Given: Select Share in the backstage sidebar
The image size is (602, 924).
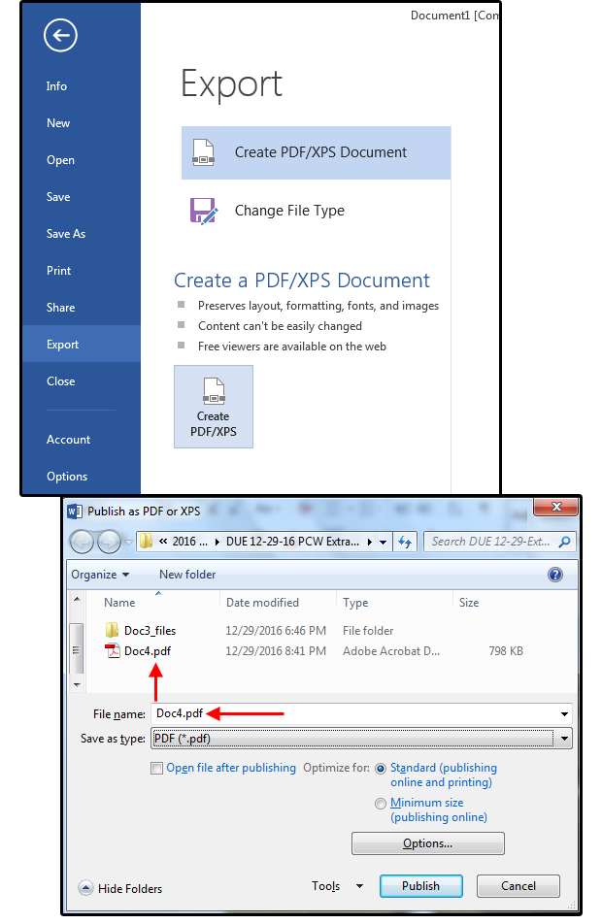Looking at the screenshot, I should click(x=61, y=308).
